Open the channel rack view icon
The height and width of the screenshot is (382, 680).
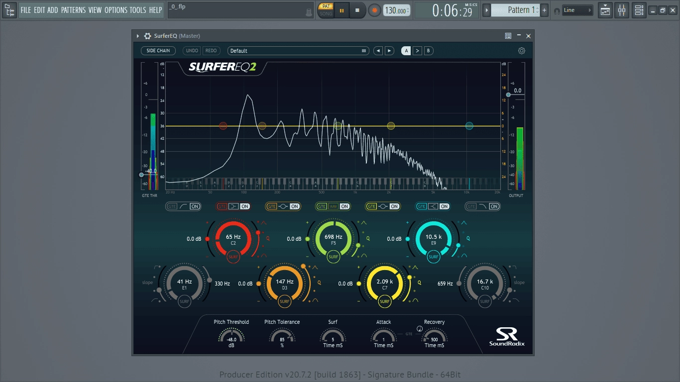coord(639,10)
